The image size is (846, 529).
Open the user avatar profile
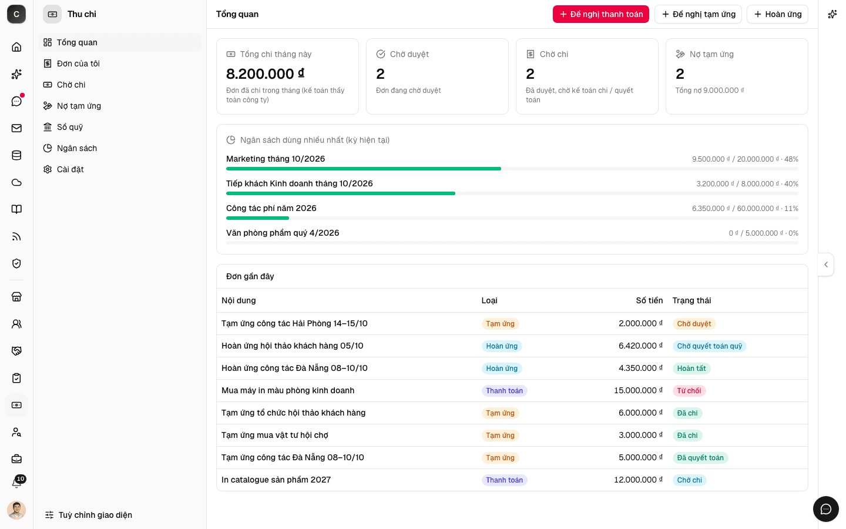pos(16,510)
